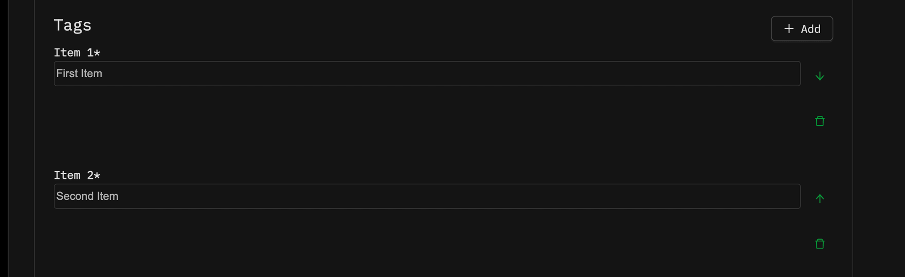Delete Item 2 using its trash icon
Screen dimensions: 905x277
point(820,244)
